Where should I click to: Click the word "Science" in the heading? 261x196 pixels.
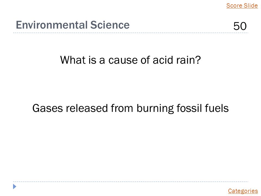click(x=110, y=25)
